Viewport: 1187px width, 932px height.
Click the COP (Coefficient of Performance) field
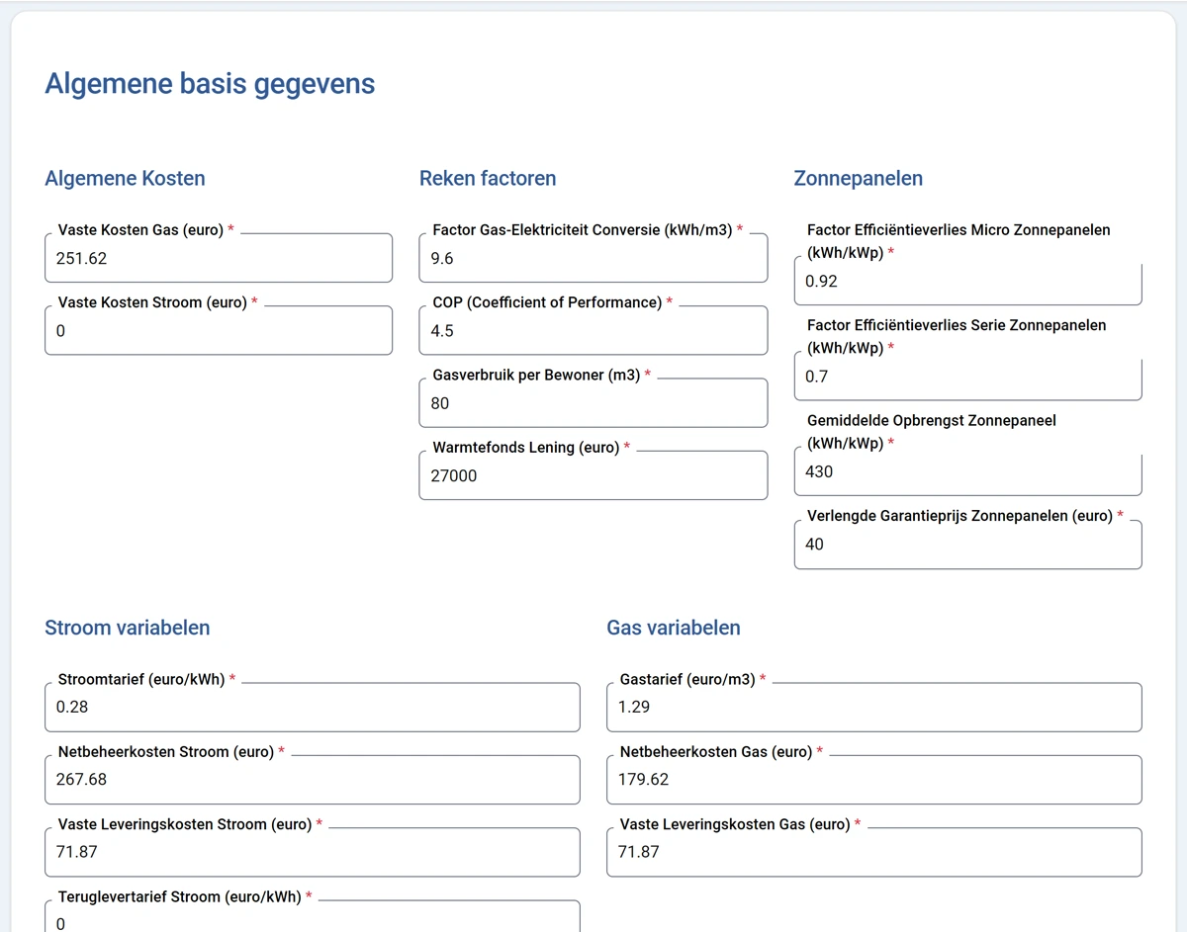click(x=593, y=330)
